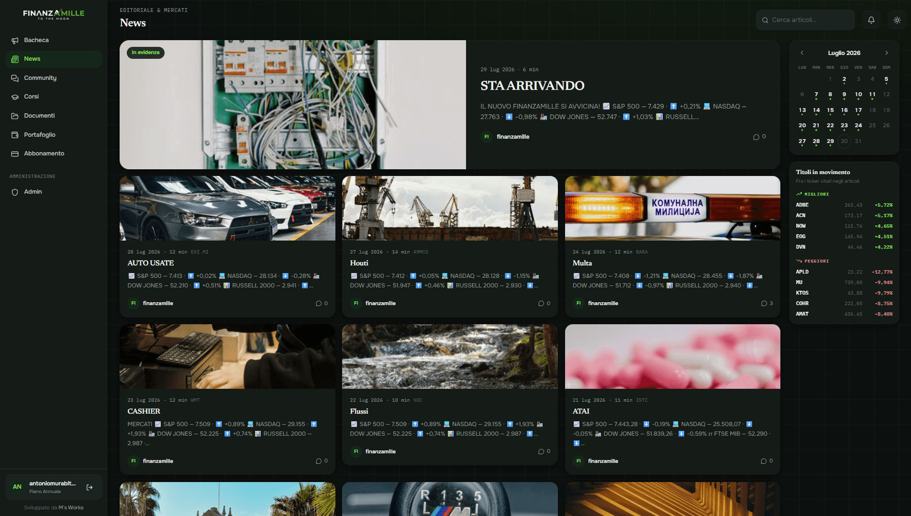This screenshot has height=516, width=911.
Task: Click the Community chat icon in sidebar
Action: point(15,78)
